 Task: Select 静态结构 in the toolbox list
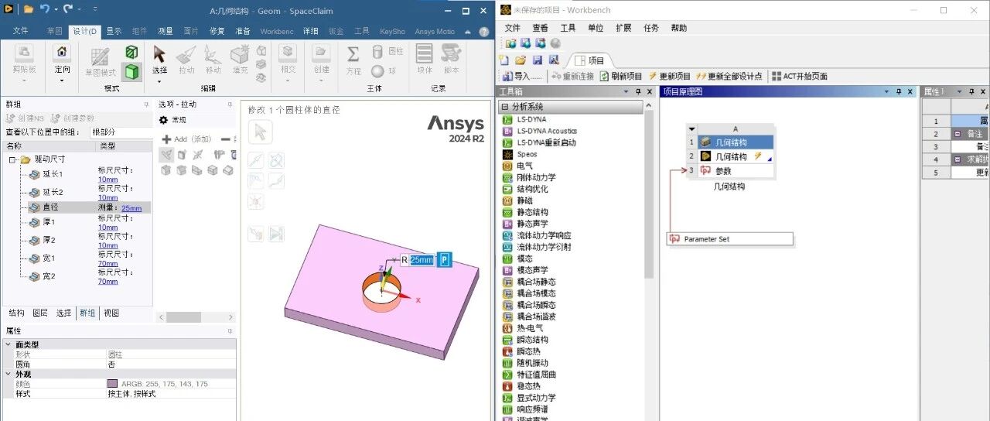pyautogui.click(x=532, y=212)
